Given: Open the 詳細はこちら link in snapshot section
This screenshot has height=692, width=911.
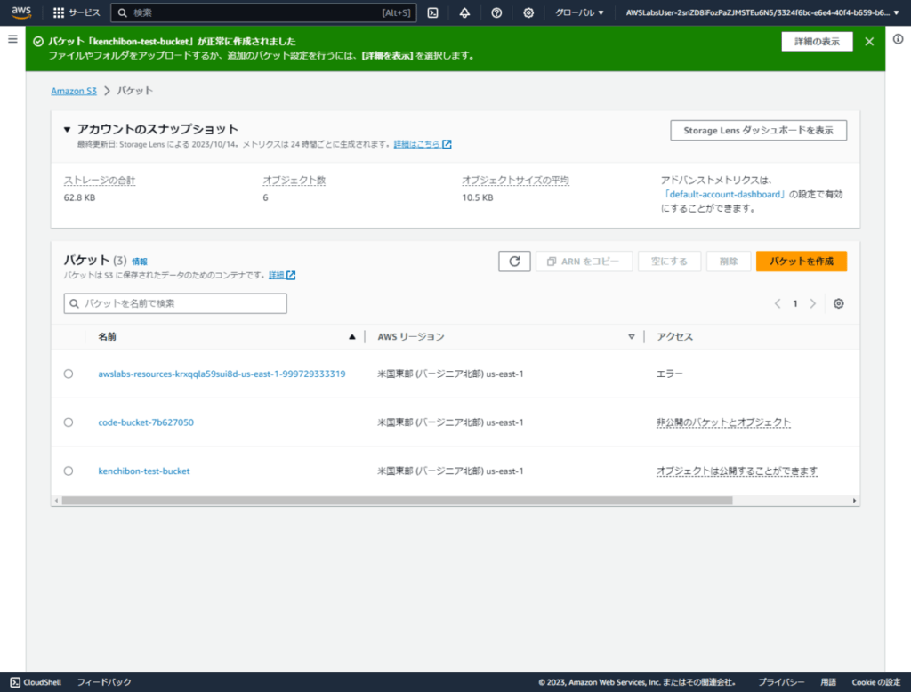Looking at the screenshot, I should pos(423,144).
